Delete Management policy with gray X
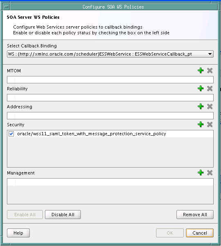 [210, 173]
